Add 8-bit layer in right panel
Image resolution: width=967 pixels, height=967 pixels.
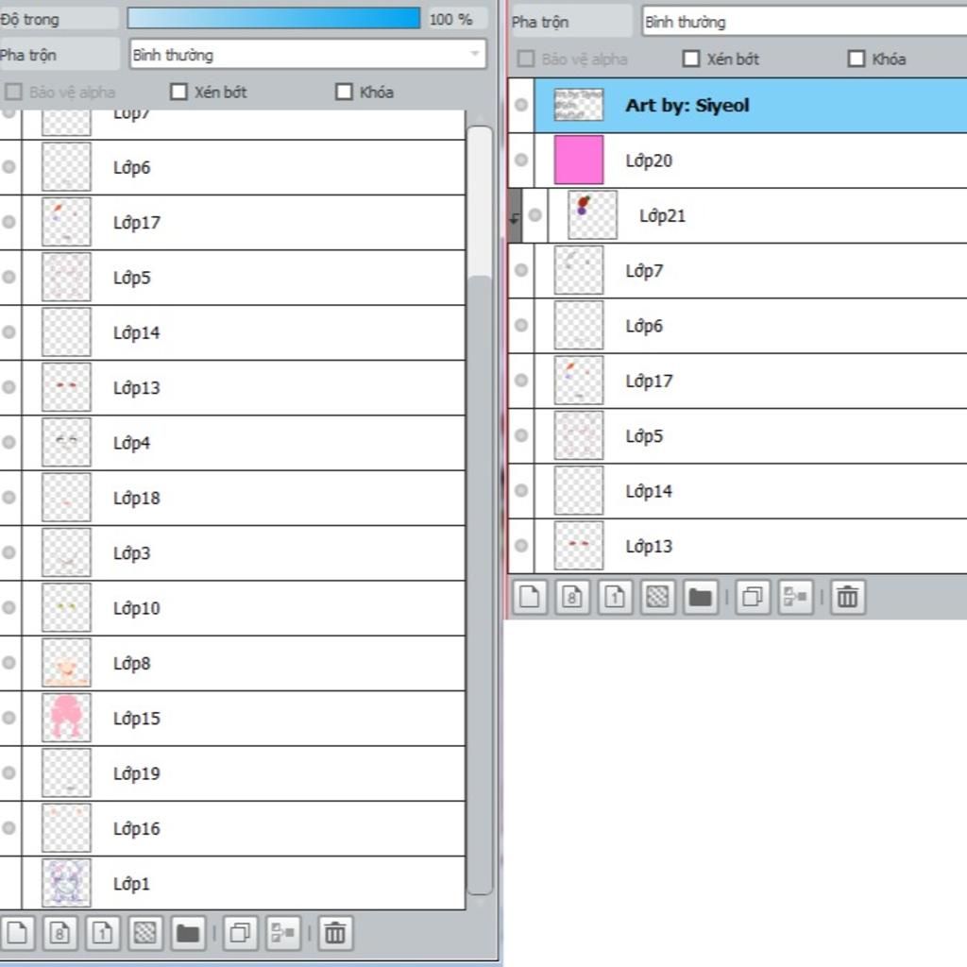(x=571, y=597)
